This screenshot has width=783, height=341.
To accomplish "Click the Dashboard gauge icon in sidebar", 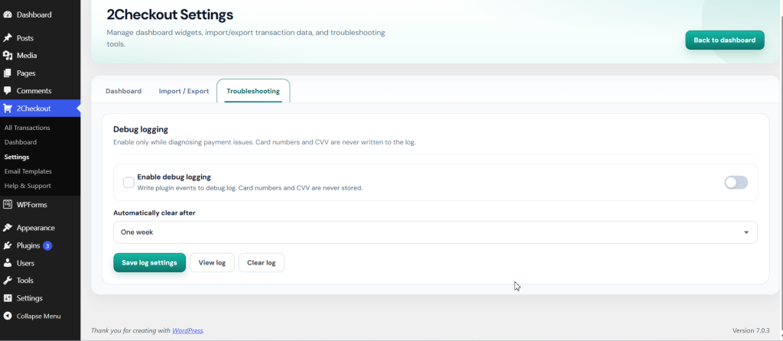I will [x=8, y=15].
